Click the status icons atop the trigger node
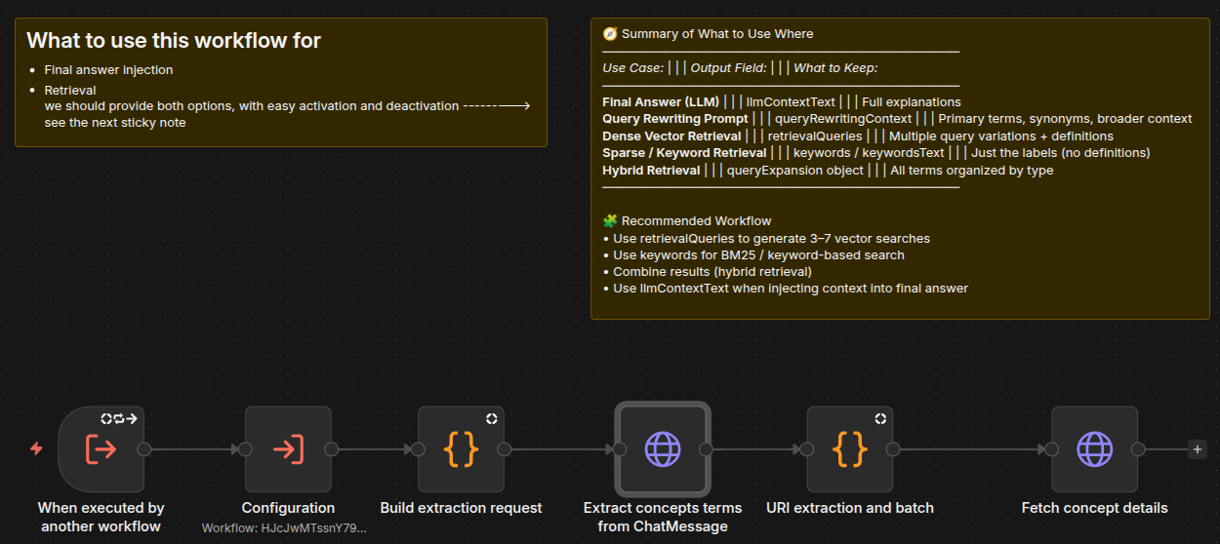This screenshot has width=1220, height=544. [119, 418]
